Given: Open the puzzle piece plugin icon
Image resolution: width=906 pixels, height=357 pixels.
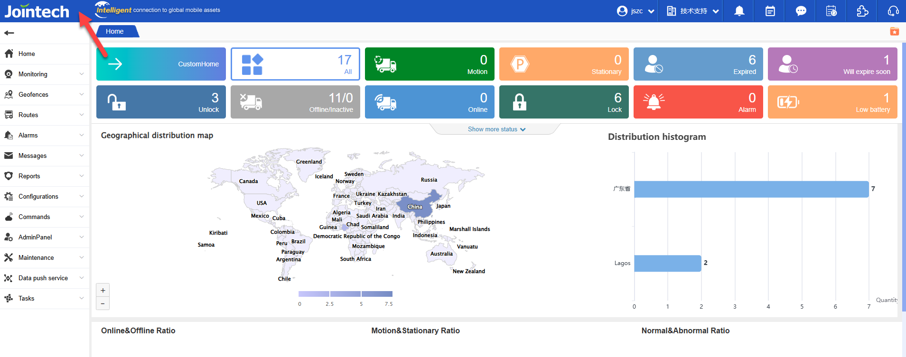Looking at the screenshot, I should [x=862, y=11].
